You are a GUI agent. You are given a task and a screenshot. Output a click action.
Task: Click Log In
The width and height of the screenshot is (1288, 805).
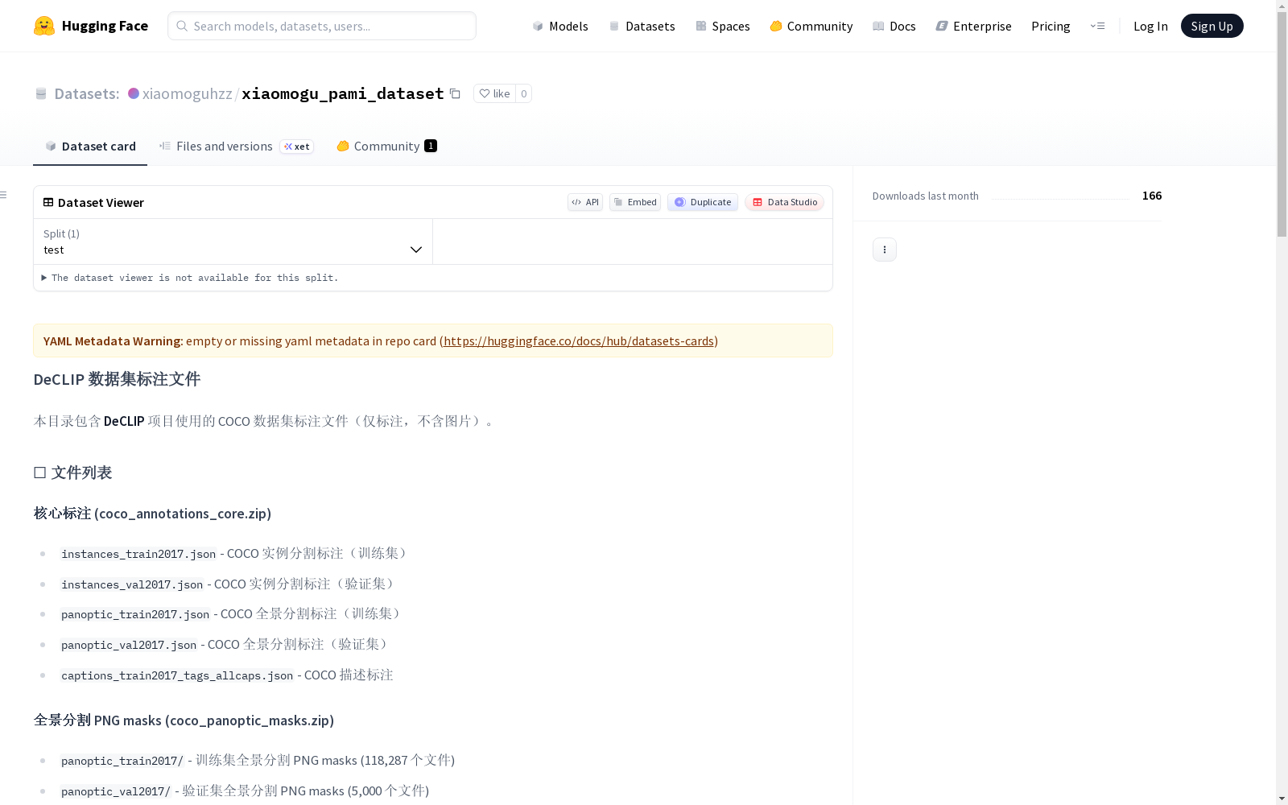(1150, 26)
